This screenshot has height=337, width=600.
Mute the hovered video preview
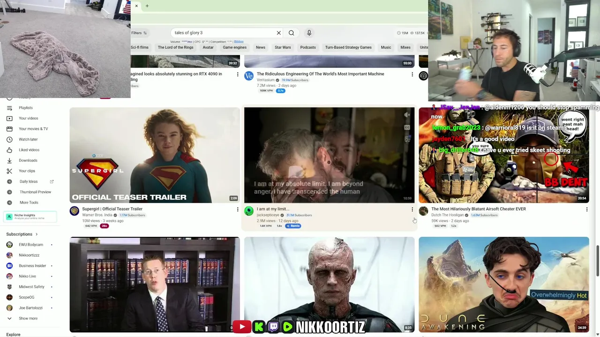(407, 115)
